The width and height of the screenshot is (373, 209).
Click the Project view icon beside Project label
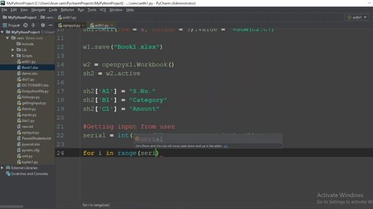tap(5, 25)
